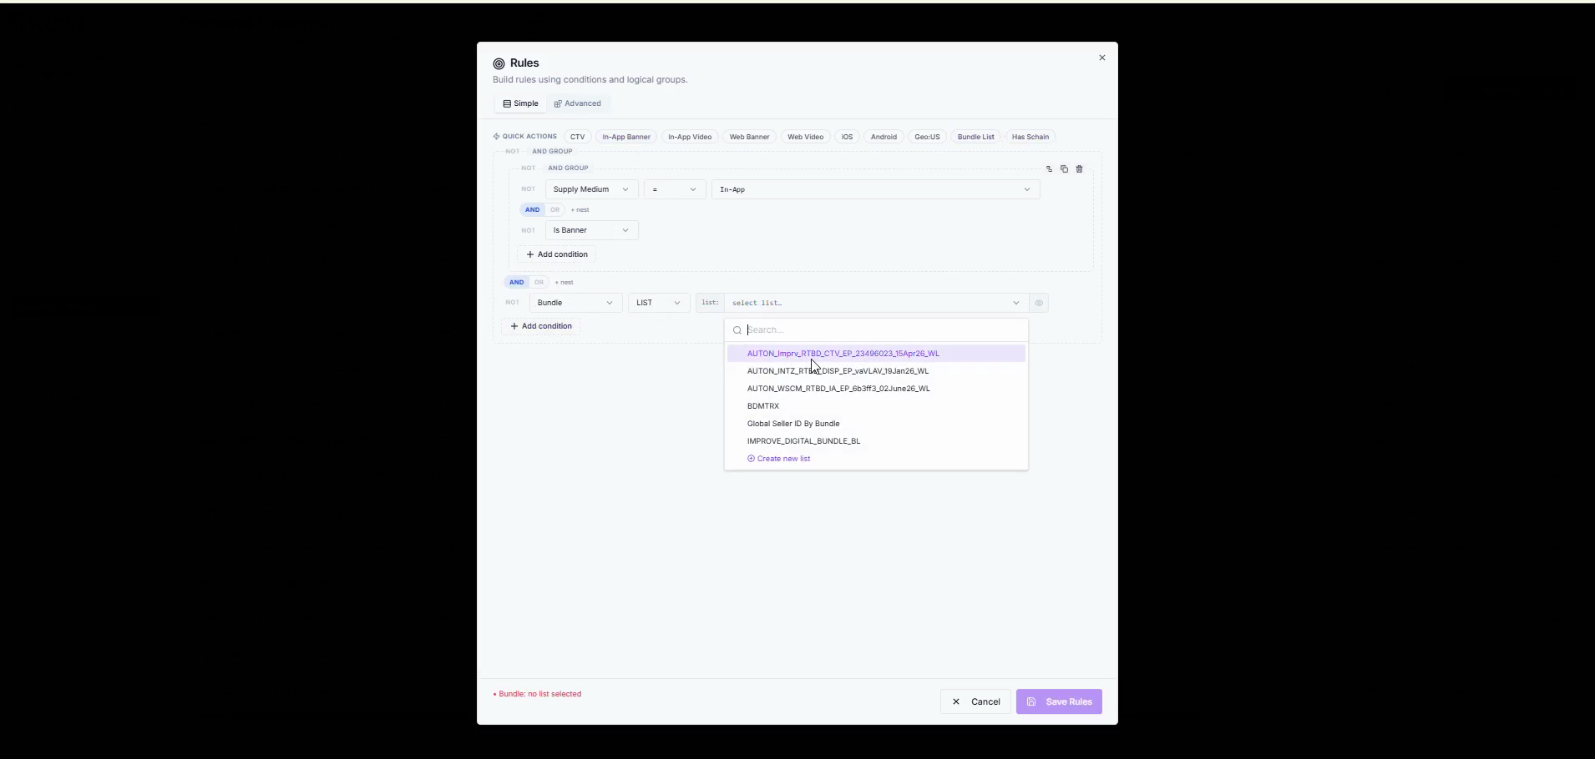
Task: Apply the In-App Banner quick action
Action: pyautogui.click(x=626, y=137)
